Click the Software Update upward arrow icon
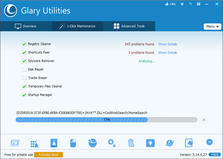 click(x=150, y=143)
